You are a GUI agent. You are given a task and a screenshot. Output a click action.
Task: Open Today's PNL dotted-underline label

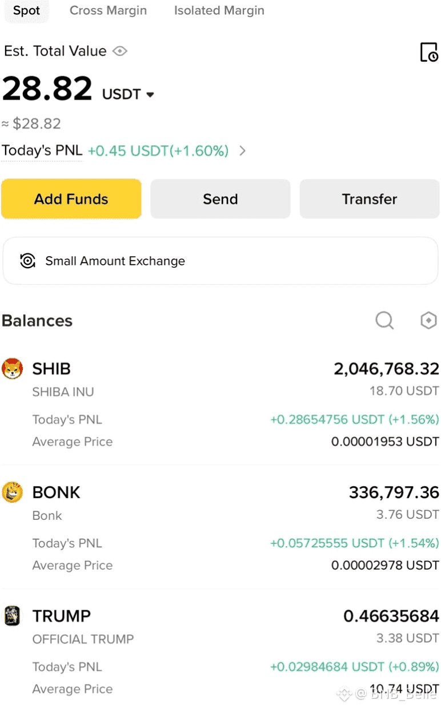pyautogui.click(x=42, y=151)
